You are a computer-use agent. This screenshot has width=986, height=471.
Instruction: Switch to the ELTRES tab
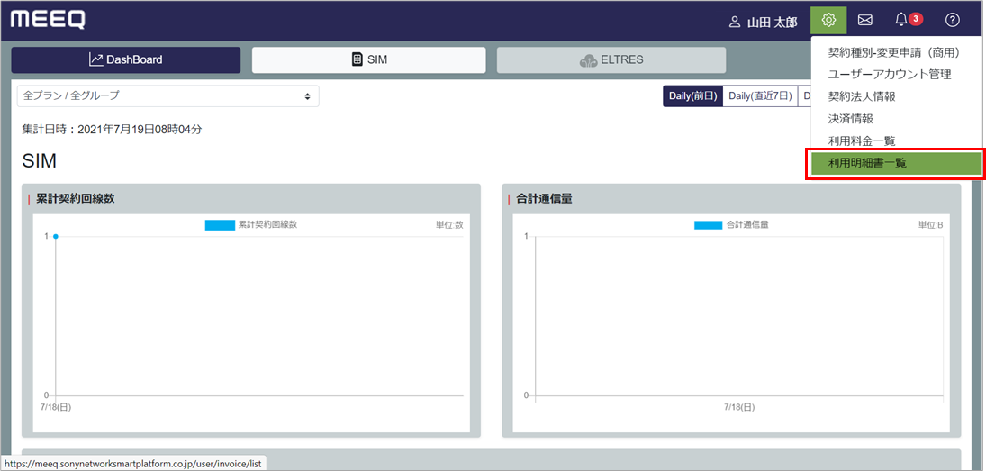point(611,60)
